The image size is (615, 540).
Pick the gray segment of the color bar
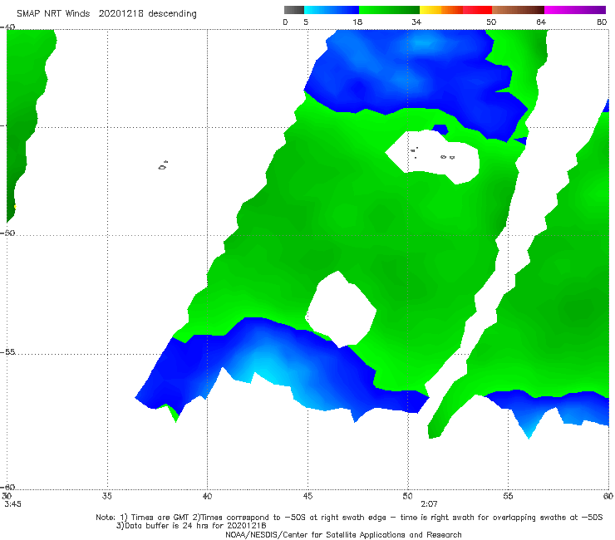(x=294, y=10)
